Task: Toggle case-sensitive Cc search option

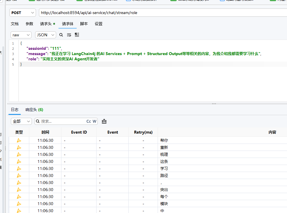Action: (x=89, y=121)
